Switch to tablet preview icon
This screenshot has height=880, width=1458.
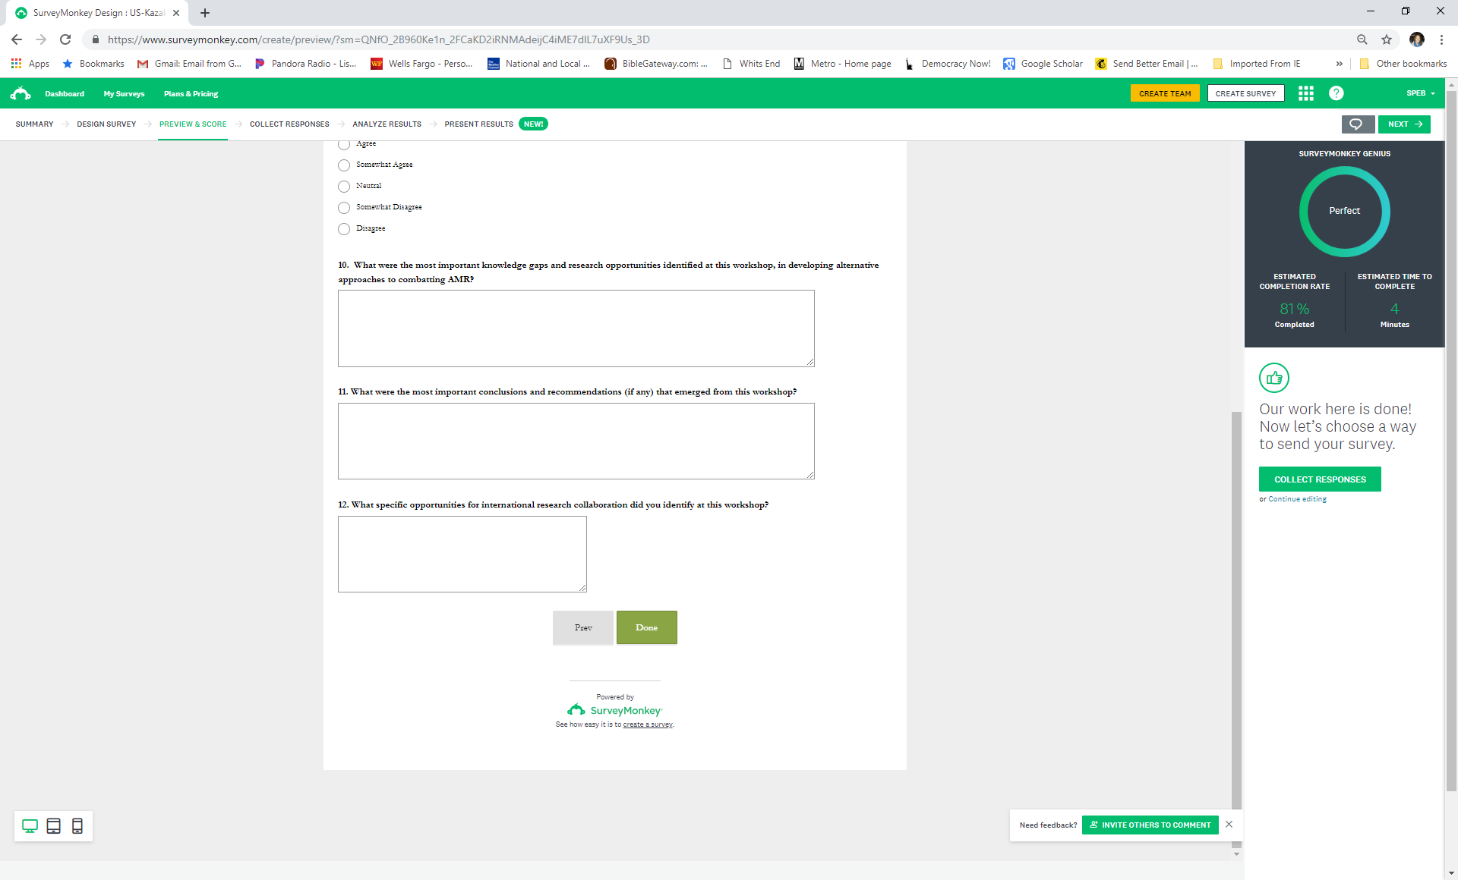coord(53,826)
